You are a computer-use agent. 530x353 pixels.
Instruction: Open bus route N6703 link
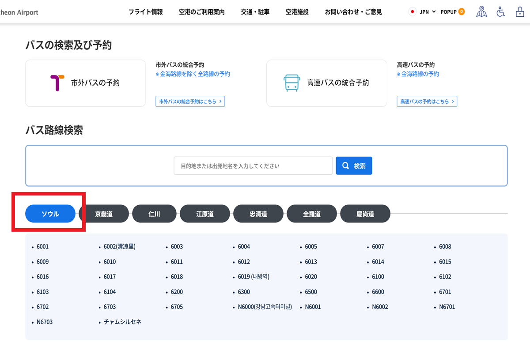tap(45, 322)
